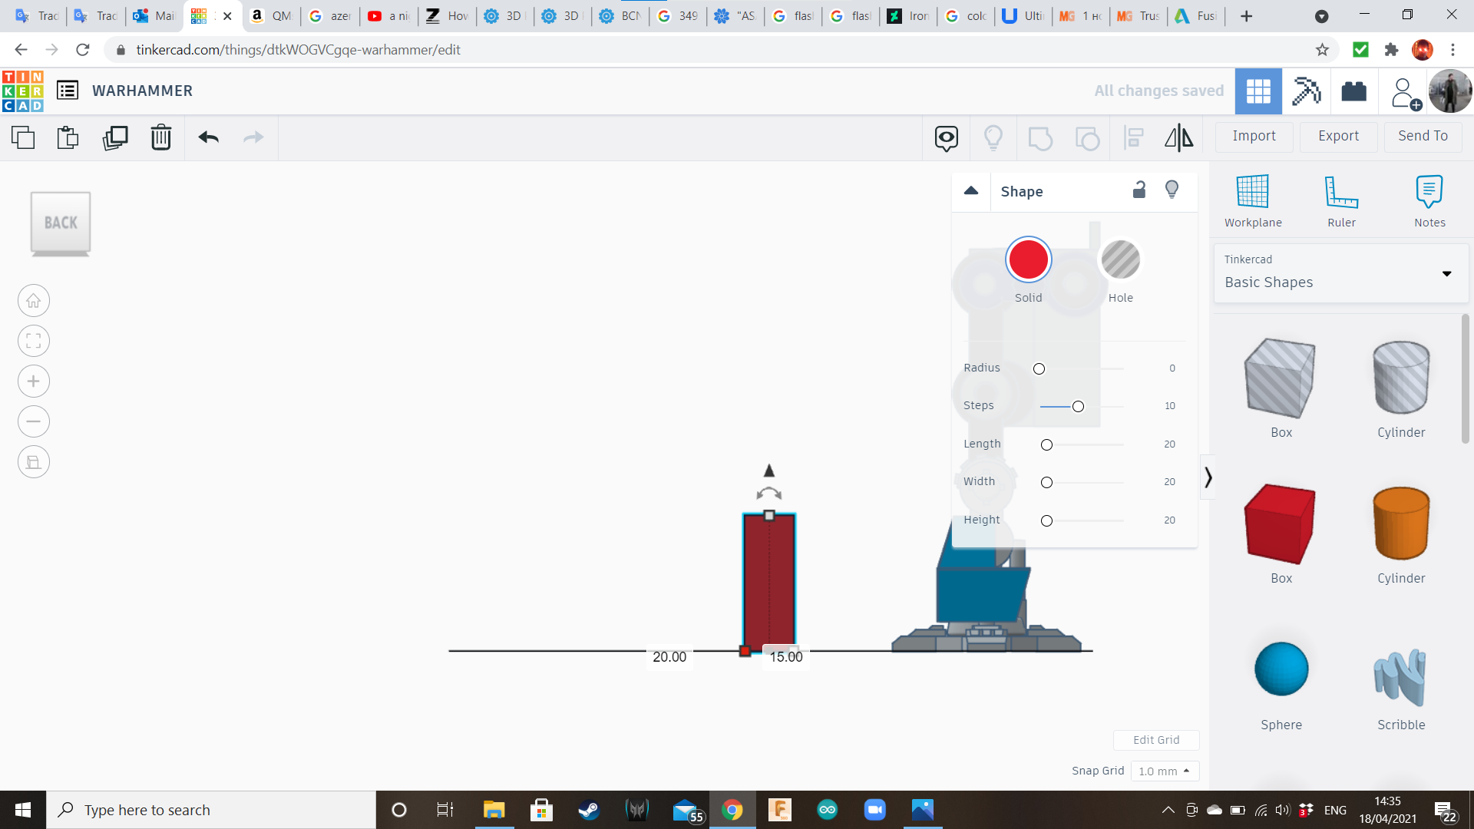Toggle the shape visibility lightbulb in the panel
Screen dimensions: 1474x829
(1172, 190)
